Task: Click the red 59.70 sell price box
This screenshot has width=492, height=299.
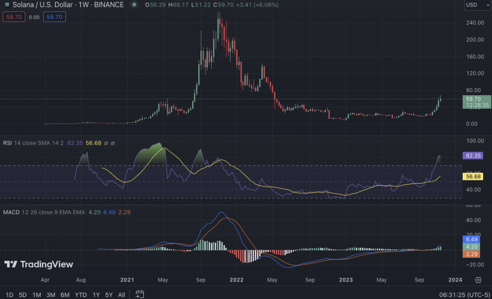Action: pos(14,17)
